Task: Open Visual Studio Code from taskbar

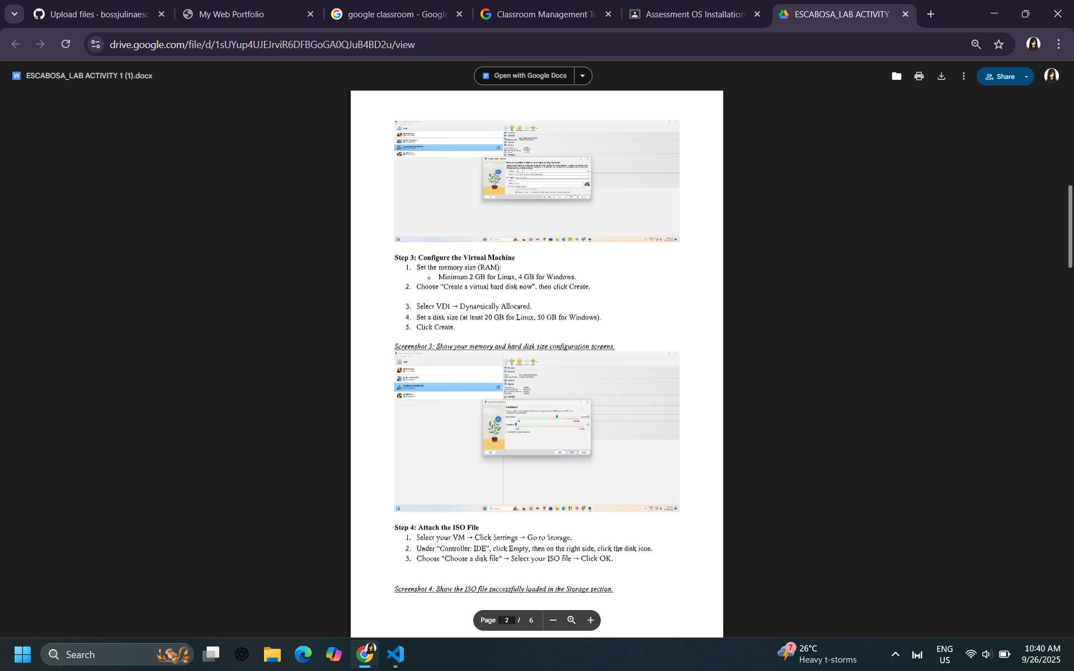Action: coord(395,654)
